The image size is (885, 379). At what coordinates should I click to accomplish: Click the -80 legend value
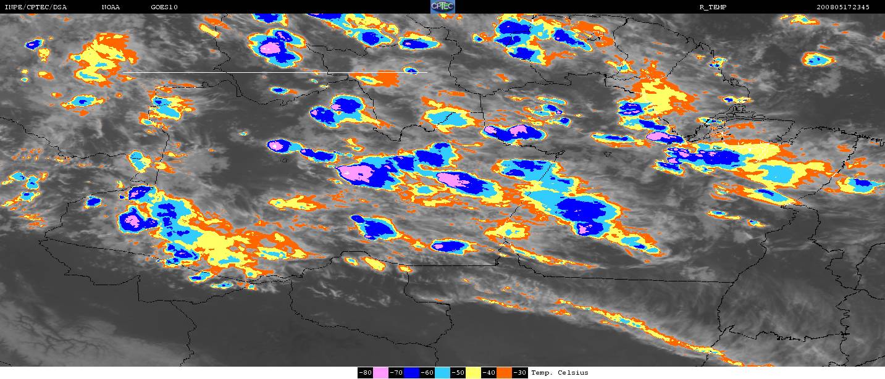tap(365, 373)
